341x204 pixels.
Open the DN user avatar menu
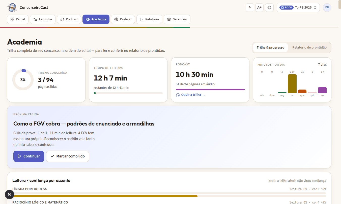tap(327, 8)
